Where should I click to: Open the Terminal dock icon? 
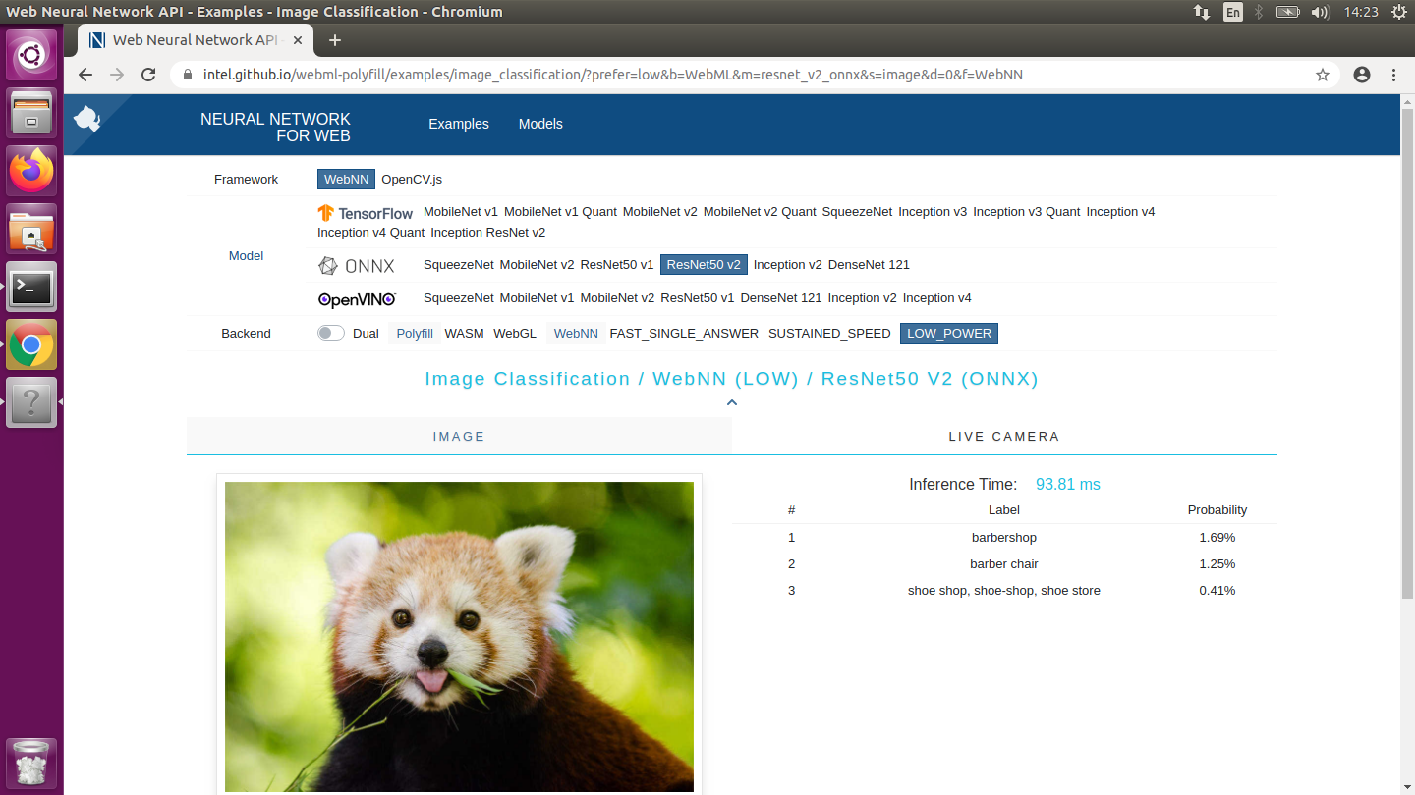pos(31,287)
